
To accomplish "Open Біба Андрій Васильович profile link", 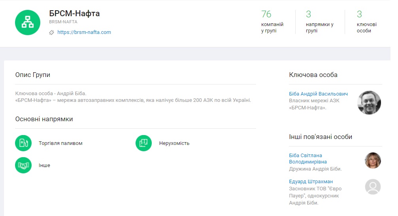I will click(x=318, y=94).
